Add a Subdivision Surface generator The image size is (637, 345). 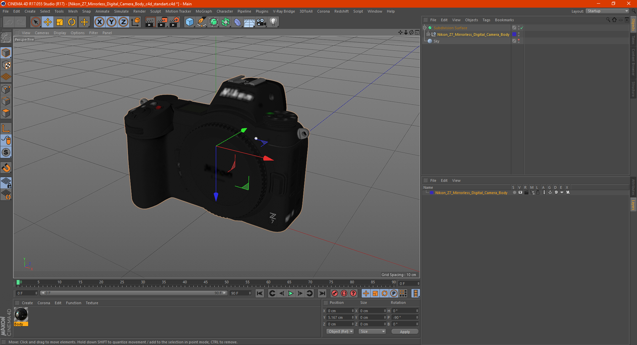(x=214, y=22)
